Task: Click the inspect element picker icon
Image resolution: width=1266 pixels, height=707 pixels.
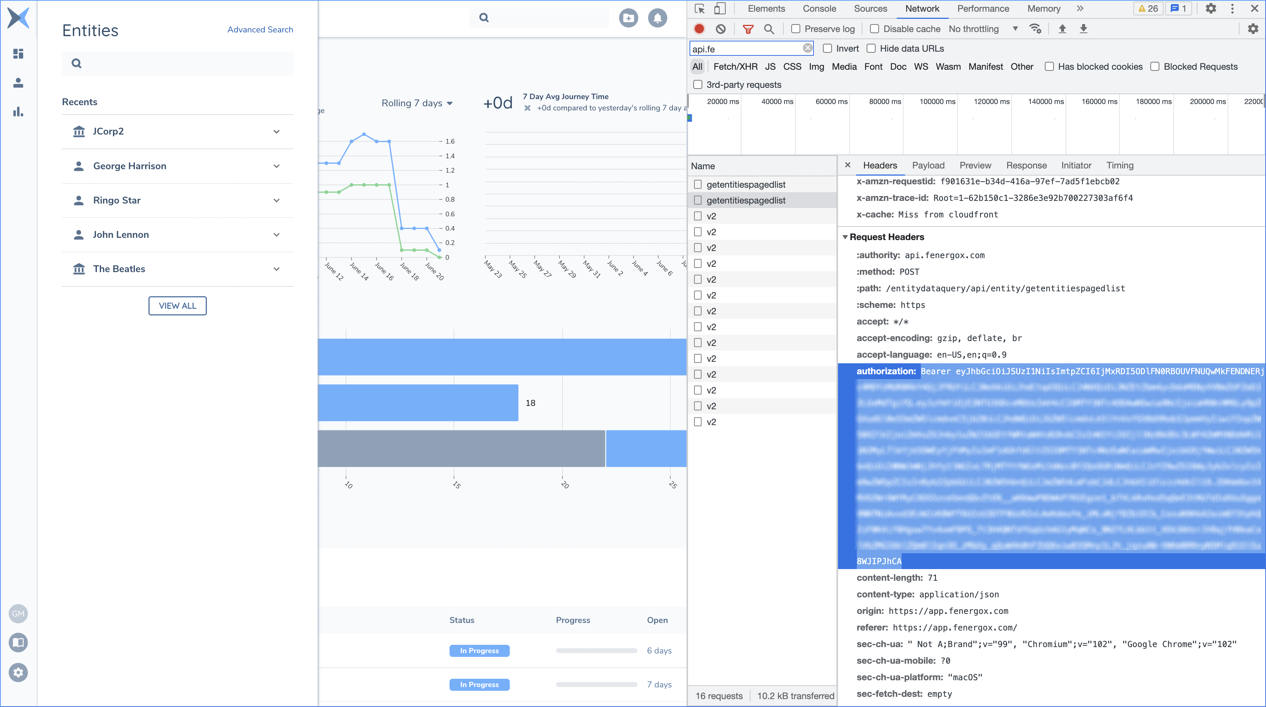Action: tap(699, 8)
